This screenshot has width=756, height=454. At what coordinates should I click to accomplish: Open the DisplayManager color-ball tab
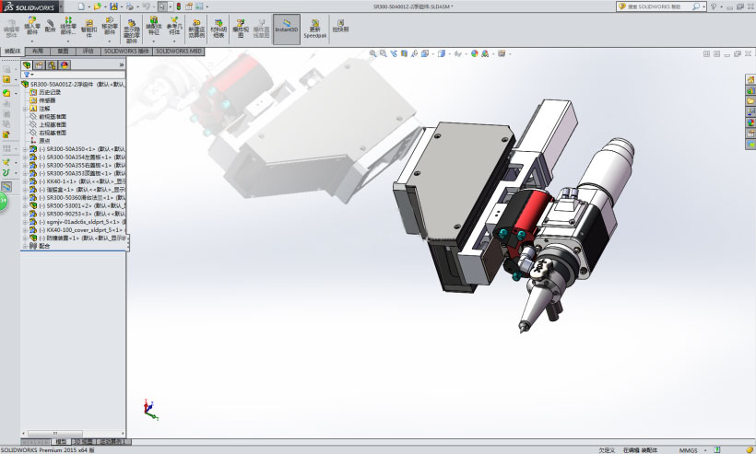click(x=65, y=65)
